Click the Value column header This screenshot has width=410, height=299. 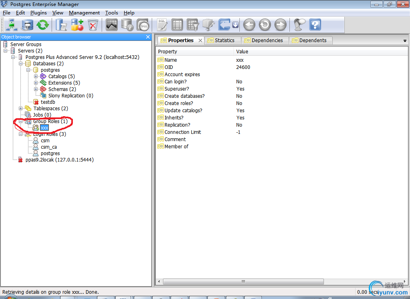click(x=321, y=52)
